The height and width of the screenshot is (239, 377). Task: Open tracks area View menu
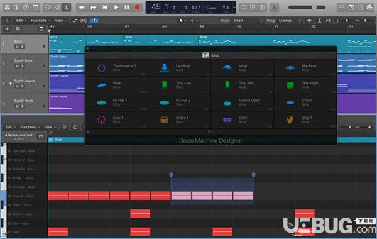pos(60,21)
